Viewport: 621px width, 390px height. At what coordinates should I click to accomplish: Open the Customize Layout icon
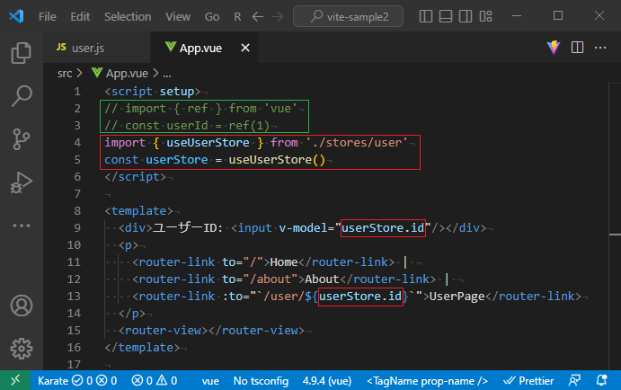(x=485, y=16)
